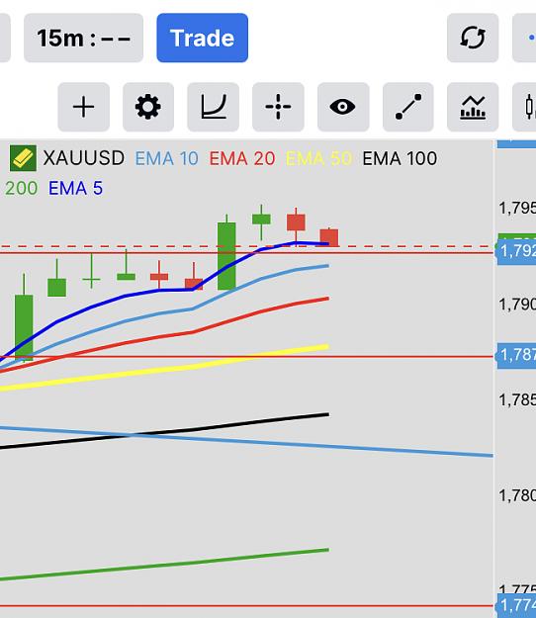The image size is (536, 618).
Task: Open the 15m timeframe selector
Action: click(83, 38)
